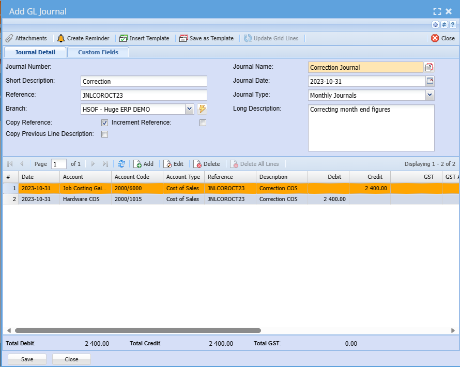Screen dimensions: 460x367
Task: Click the Create Reminder bell icon
Action: pyautogui.click(x=61, y=38)
